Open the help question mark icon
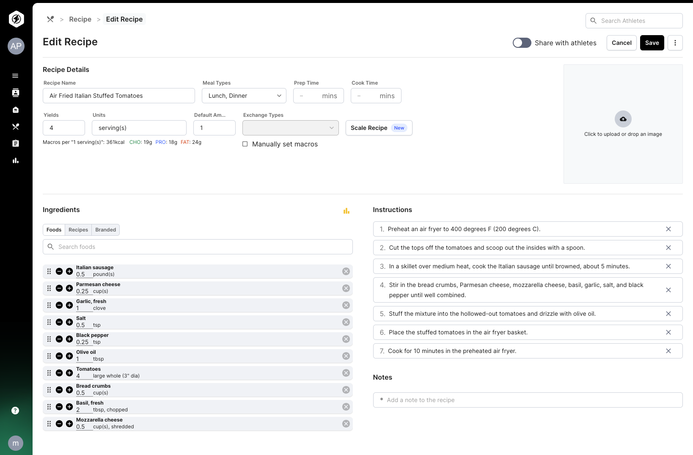Screen dimensions: 693x455 click(x=15, y=411)
